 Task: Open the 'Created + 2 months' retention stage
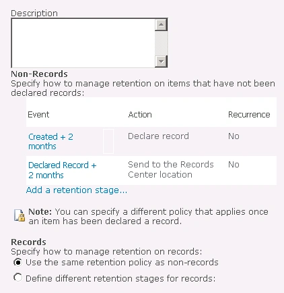[50, 142]
